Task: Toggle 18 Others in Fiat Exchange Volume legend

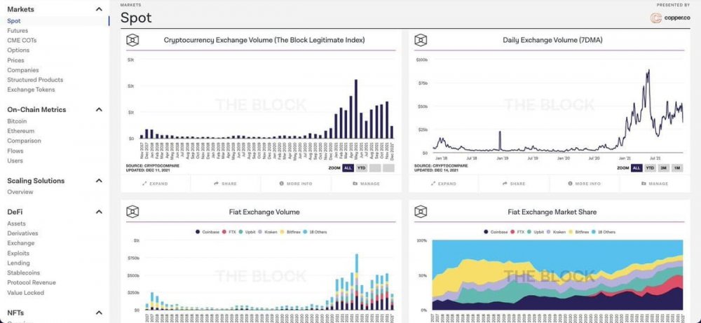Action: coord(315,232)
